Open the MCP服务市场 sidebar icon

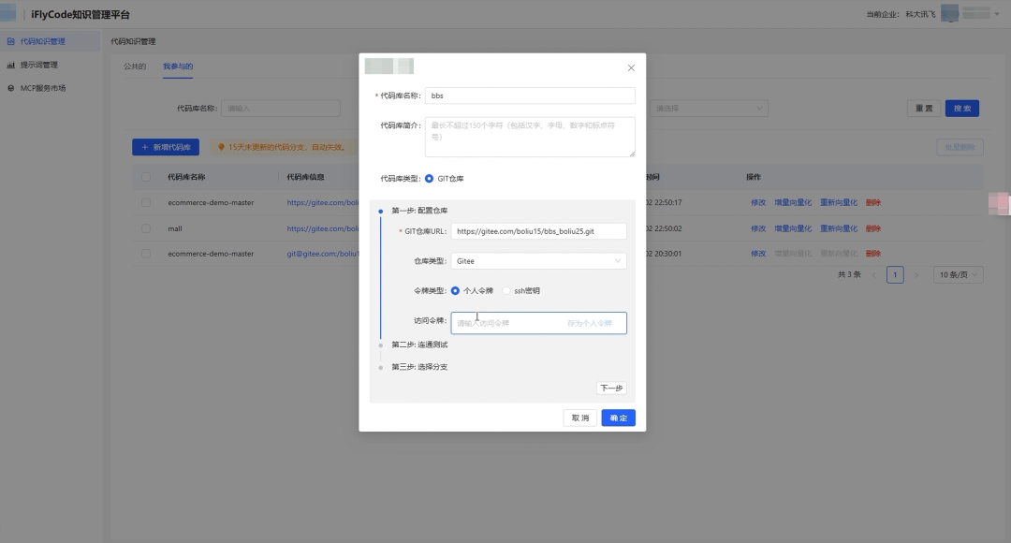coord(11,88)
